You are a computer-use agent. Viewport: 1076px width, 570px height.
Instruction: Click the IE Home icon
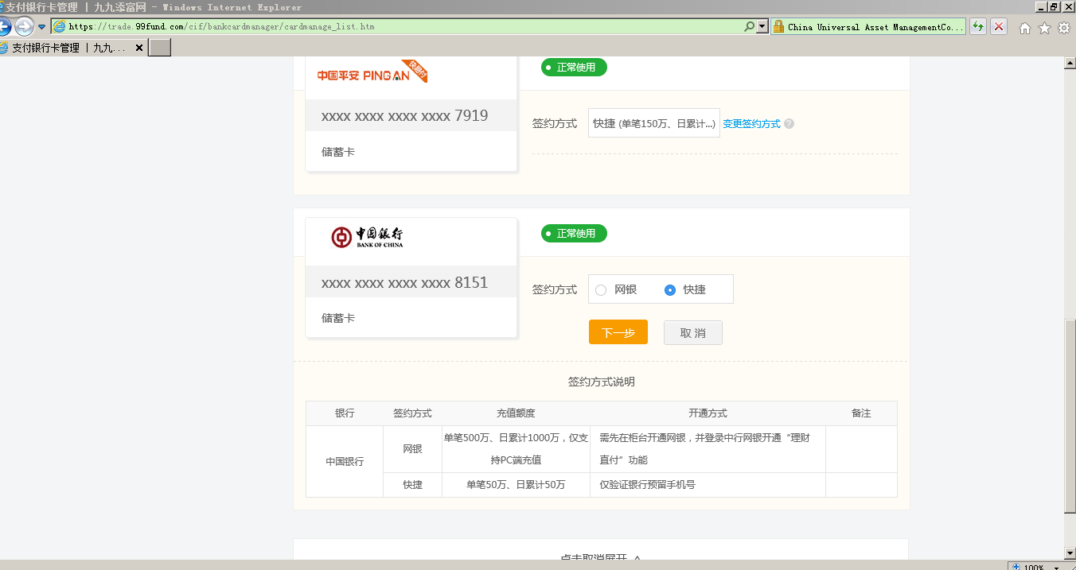tap(1025, 28)
